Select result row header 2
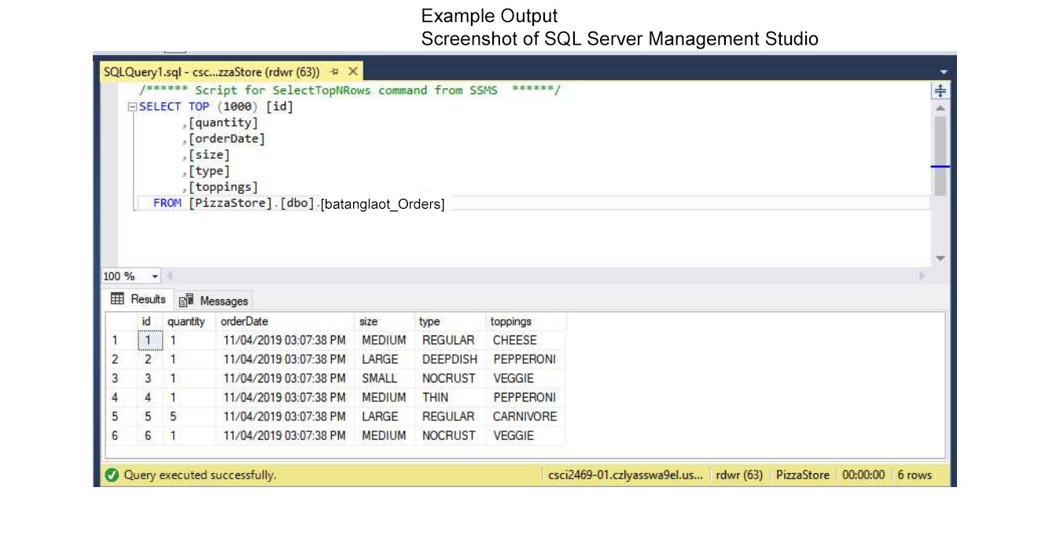Screen dimensions: 1038x535 pyautogui.click(x=121, y=359)
